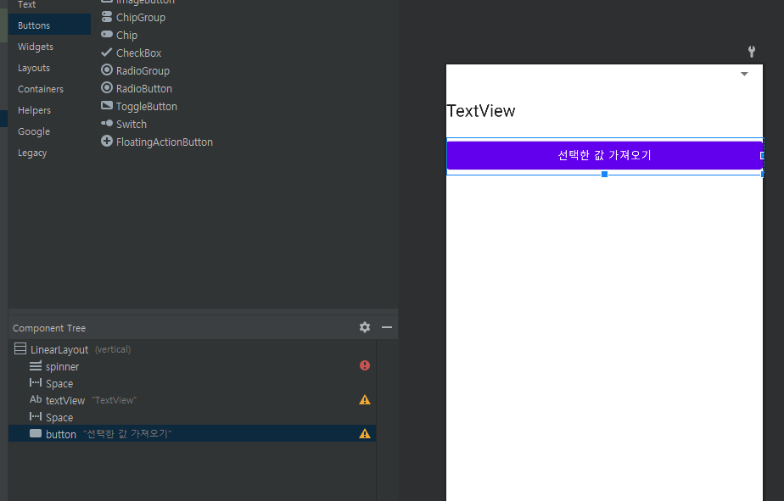Select TextView in the design preview
This screenshot has width=784, height=501.
[x=481, y=111]
